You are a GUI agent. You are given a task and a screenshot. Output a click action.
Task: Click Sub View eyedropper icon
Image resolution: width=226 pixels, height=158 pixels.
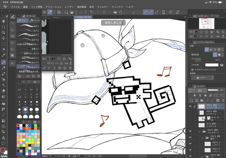coord(44,68)
